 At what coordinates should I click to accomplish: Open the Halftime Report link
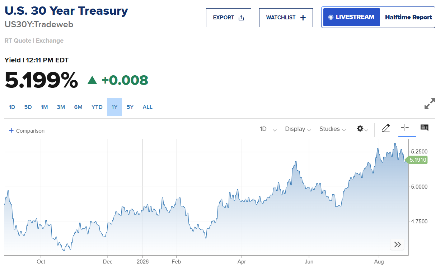point(408,17)
